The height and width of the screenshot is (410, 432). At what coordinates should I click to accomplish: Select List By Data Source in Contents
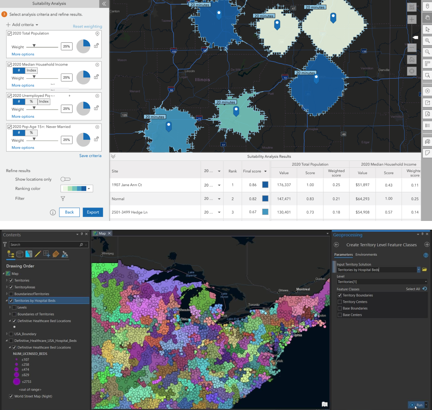coord(20,254)
